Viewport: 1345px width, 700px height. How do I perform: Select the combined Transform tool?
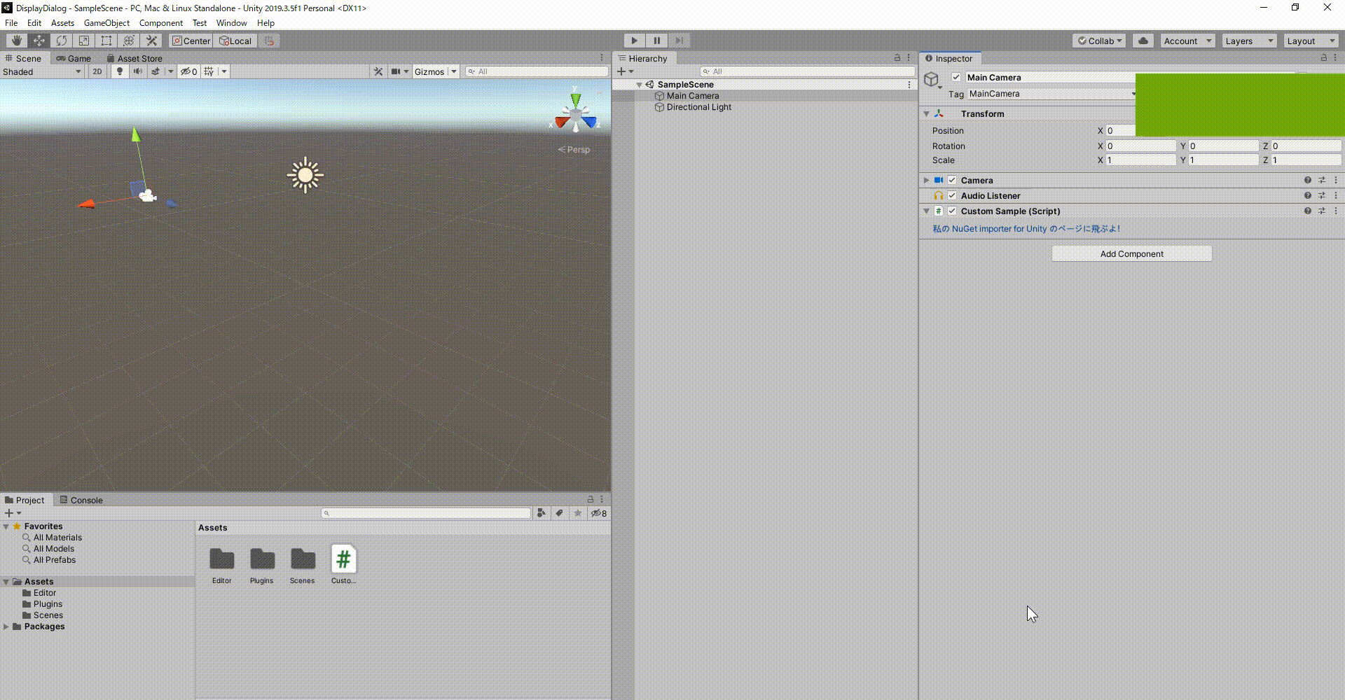tap(128, 41)
